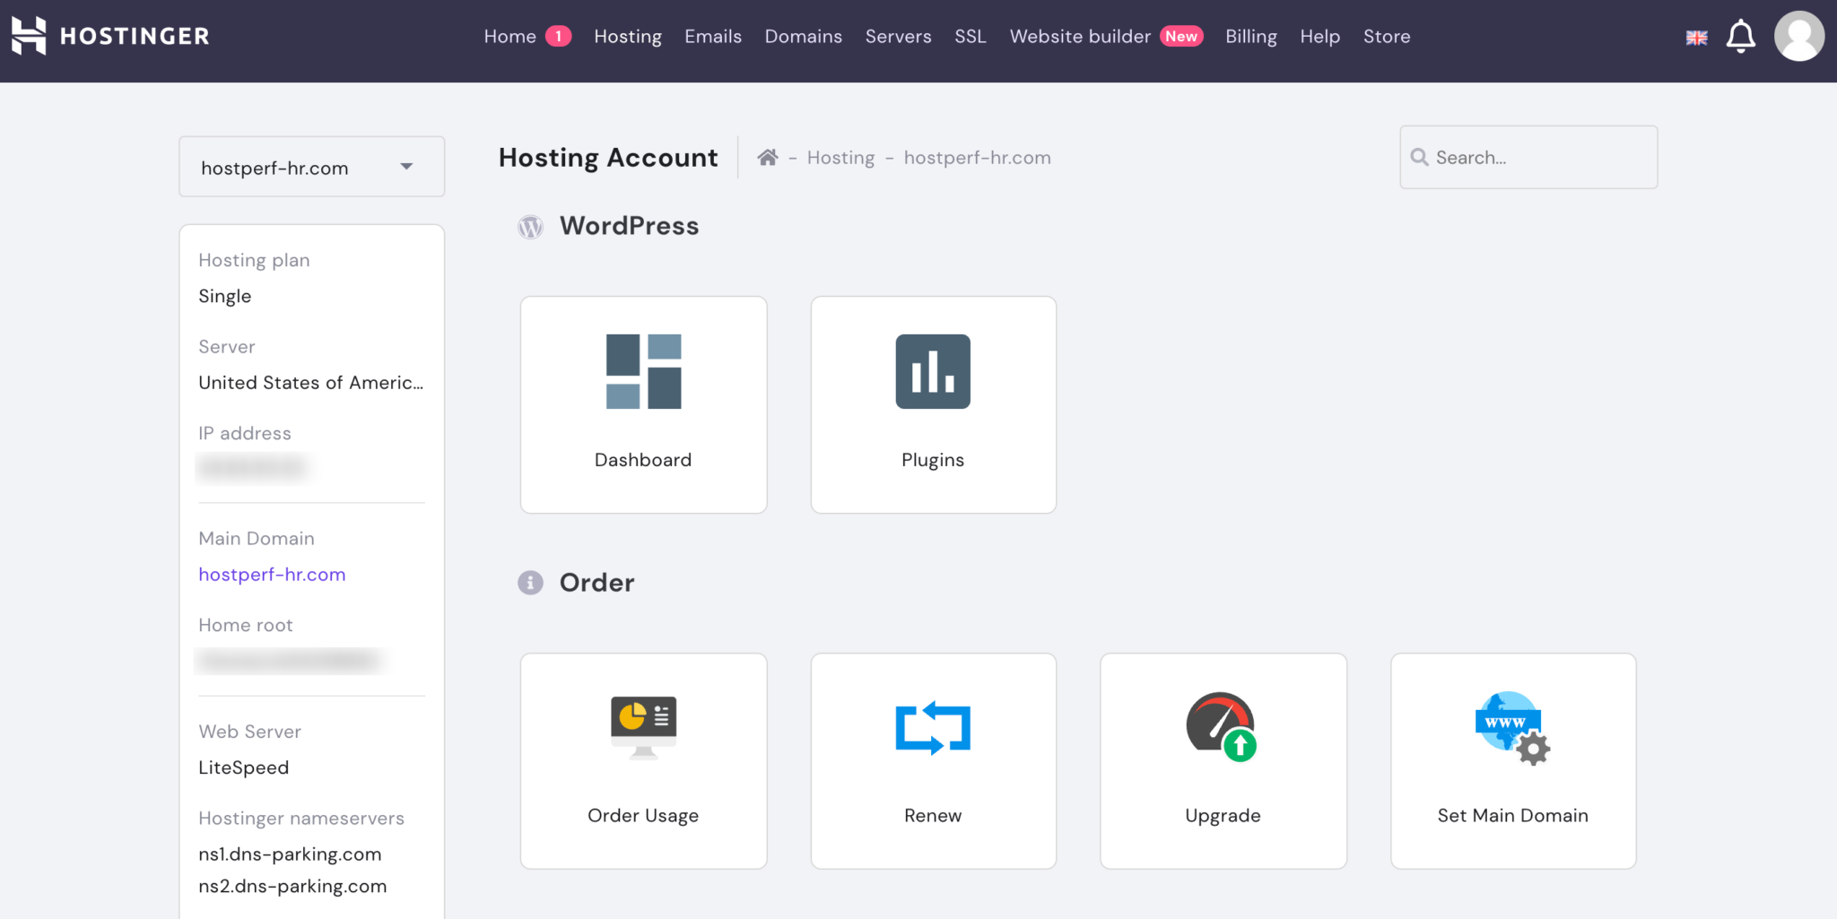Click the home breadcrumb icon
Viewport: 1837px width, 919px height.
pos(767,158)
